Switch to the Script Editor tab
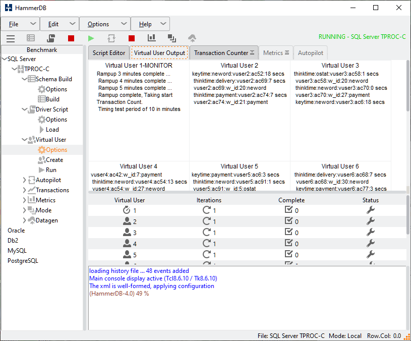411x341 pixels. pos(109,53)
